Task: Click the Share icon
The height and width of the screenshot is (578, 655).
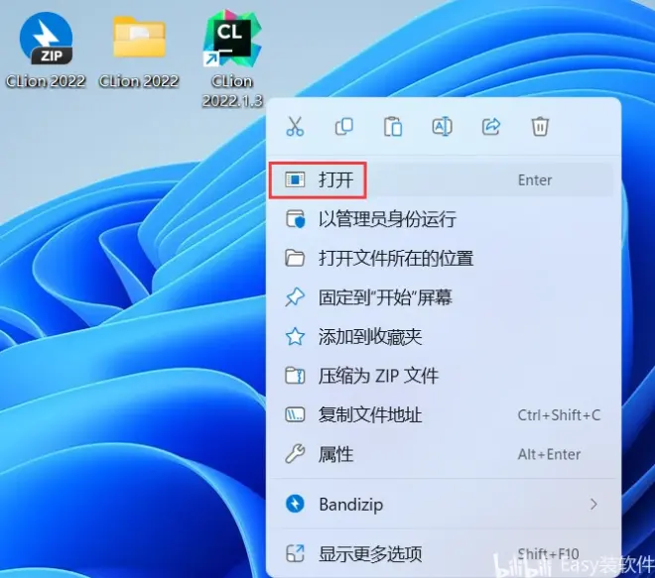Action: 491,127
